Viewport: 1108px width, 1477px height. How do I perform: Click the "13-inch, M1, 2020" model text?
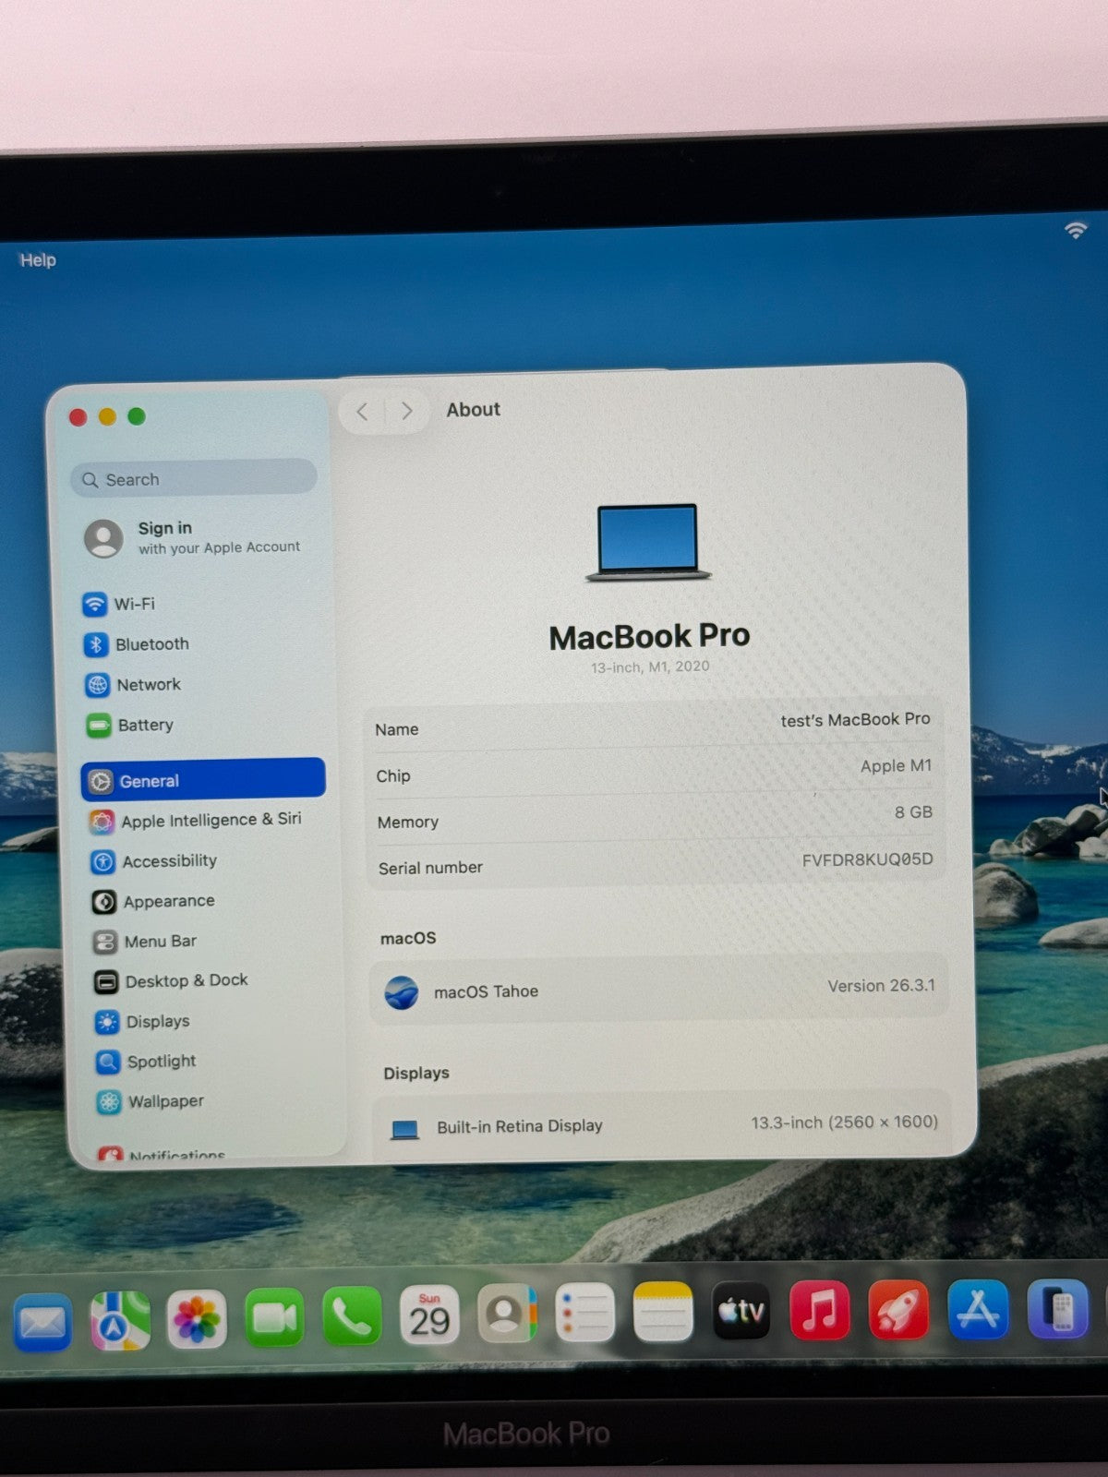(x=650, y=666)
